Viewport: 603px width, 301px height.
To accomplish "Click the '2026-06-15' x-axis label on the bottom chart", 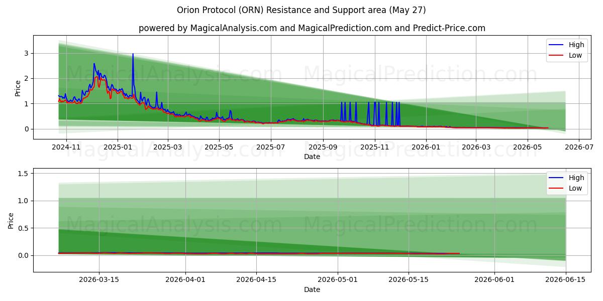I will click(566, 280).
